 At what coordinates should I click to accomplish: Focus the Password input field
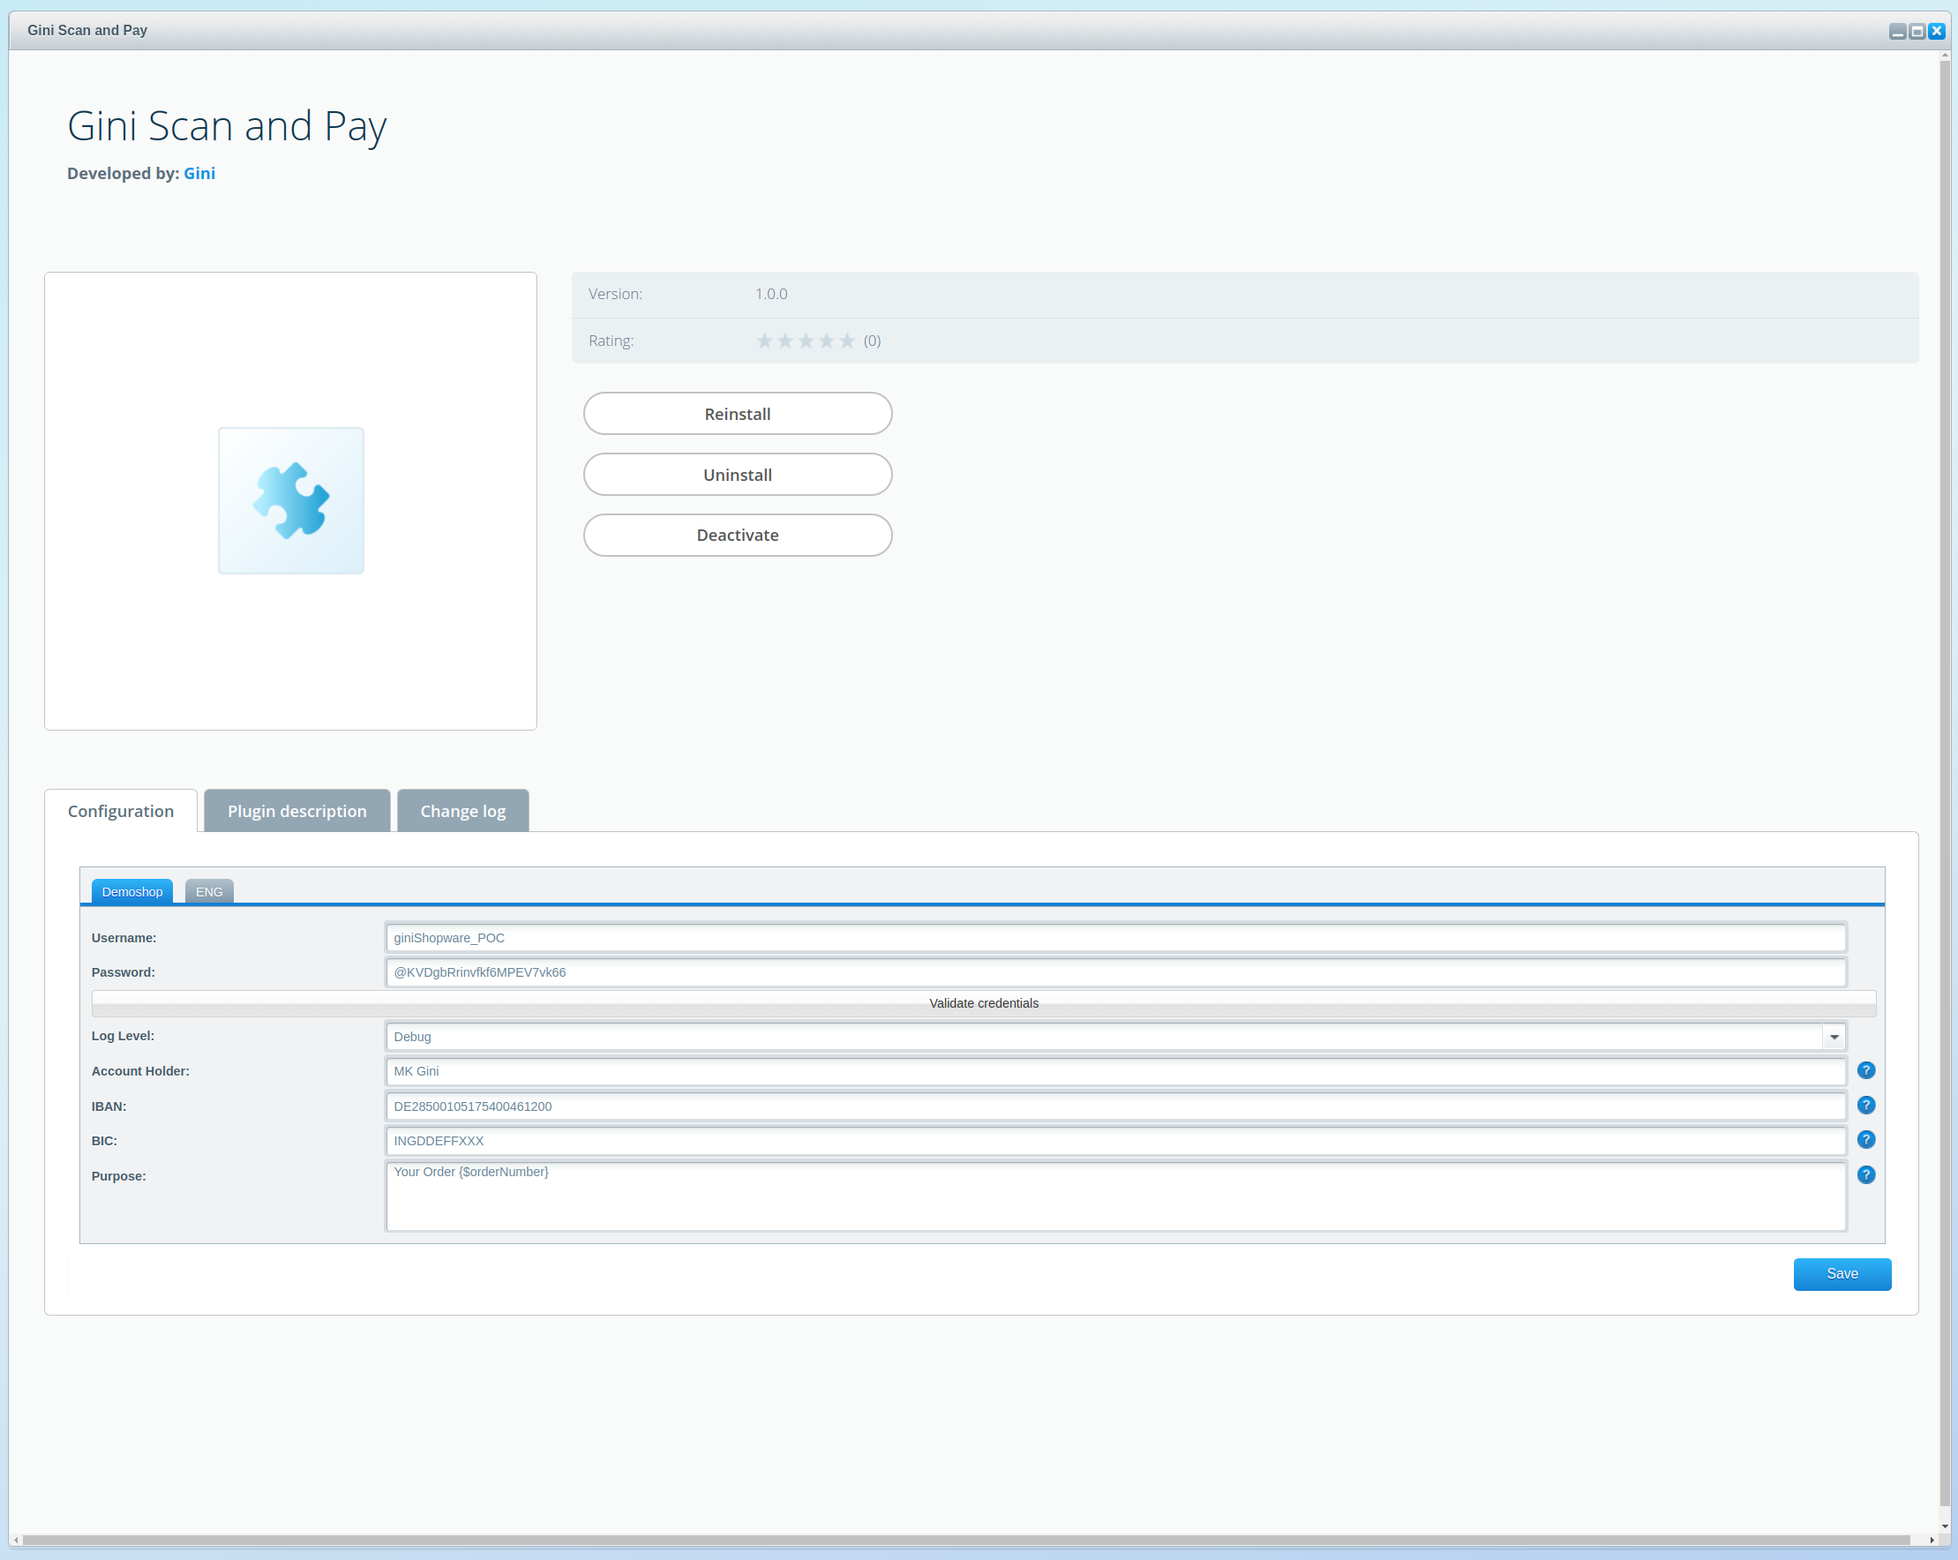click(x=1115, y=972)
